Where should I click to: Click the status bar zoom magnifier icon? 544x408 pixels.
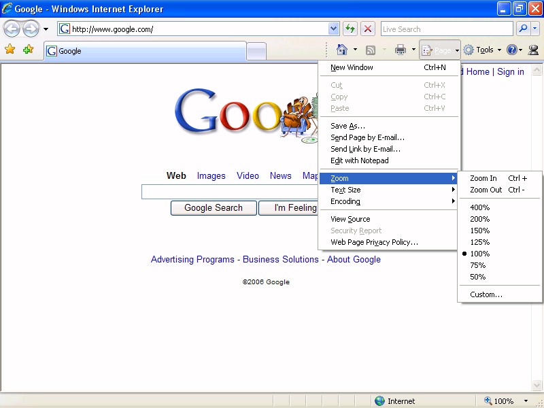tap(488, 401)
